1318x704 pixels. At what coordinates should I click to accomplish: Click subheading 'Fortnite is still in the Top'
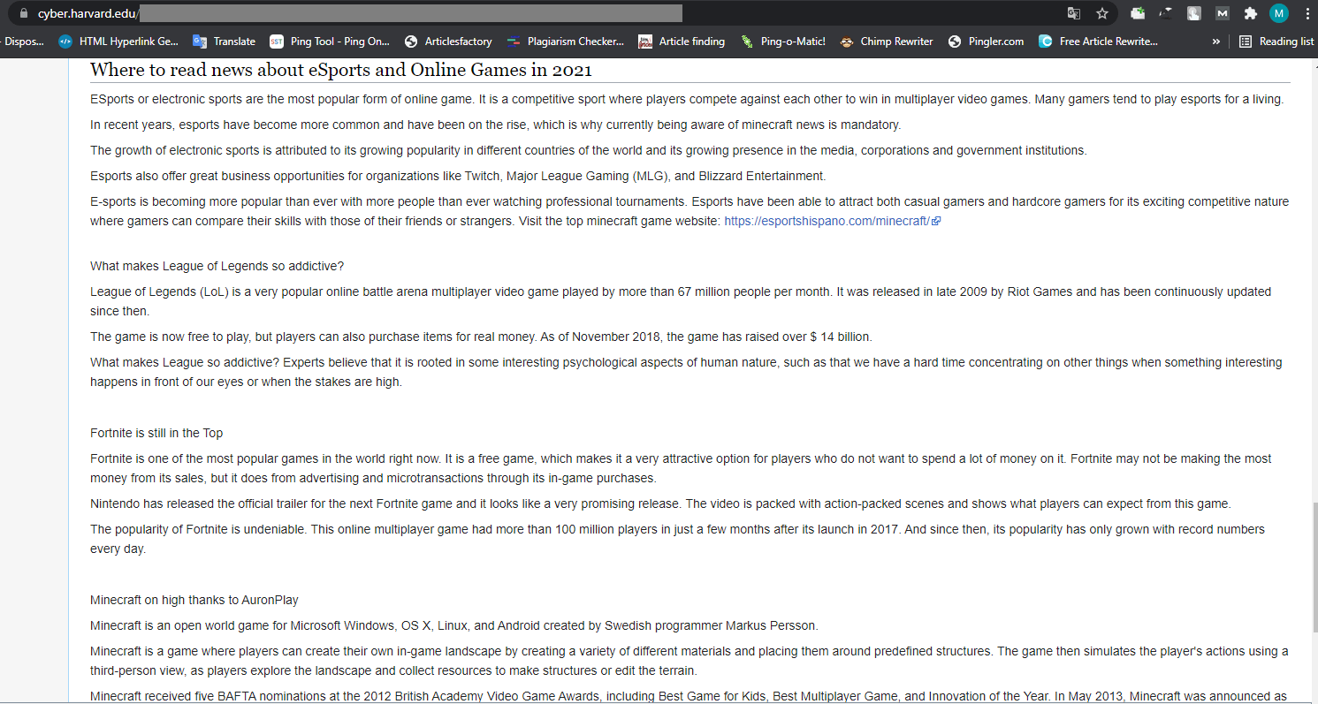156,433
